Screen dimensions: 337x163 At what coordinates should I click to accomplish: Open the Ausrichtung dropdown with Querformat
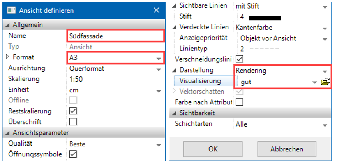tap(158, 69)
